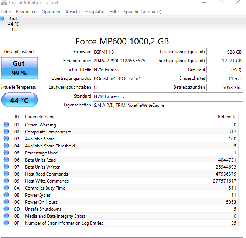This screenshot has width=246, height=238.
Task: Select the Critical Warning row text
Action: [41, 125]
